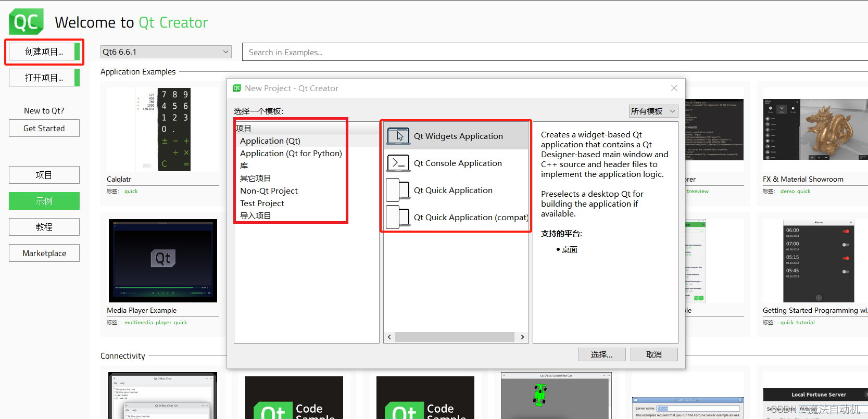Click the template list horizontal scrollbar track
Image resolution: width=868 pixels, height=419 pixels.
pyautogui.click(x=455, y=337)
